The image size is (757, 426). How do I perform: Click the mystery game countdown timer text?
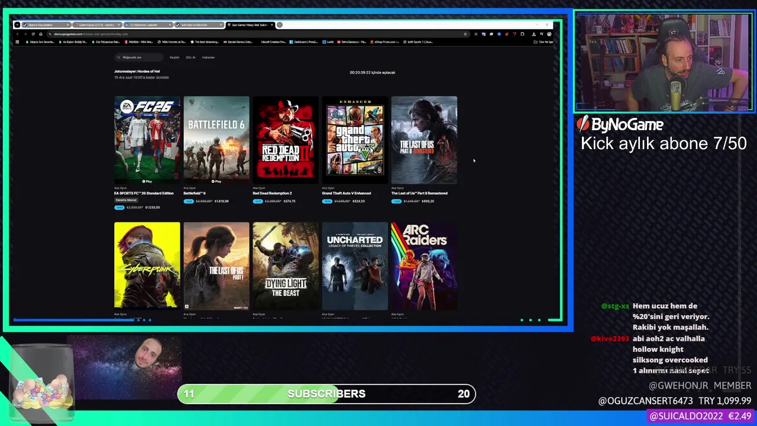coord(372,72)
